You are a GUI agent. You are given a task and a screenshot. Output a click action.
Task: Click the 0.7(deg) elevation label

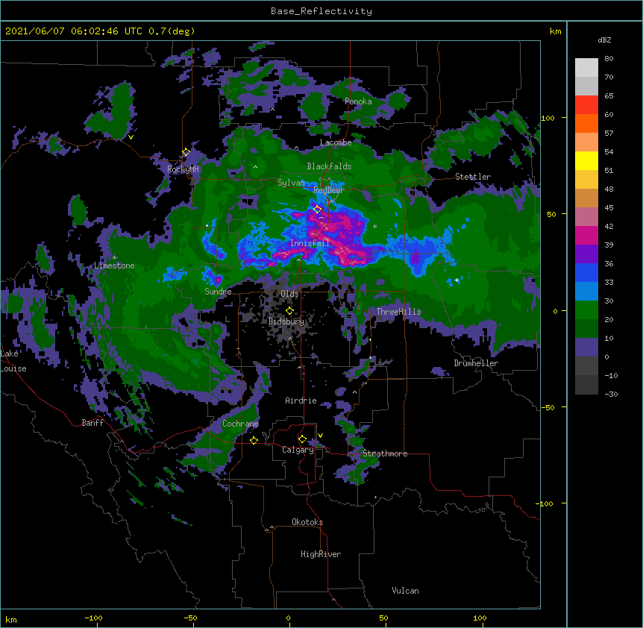[172, 31]
